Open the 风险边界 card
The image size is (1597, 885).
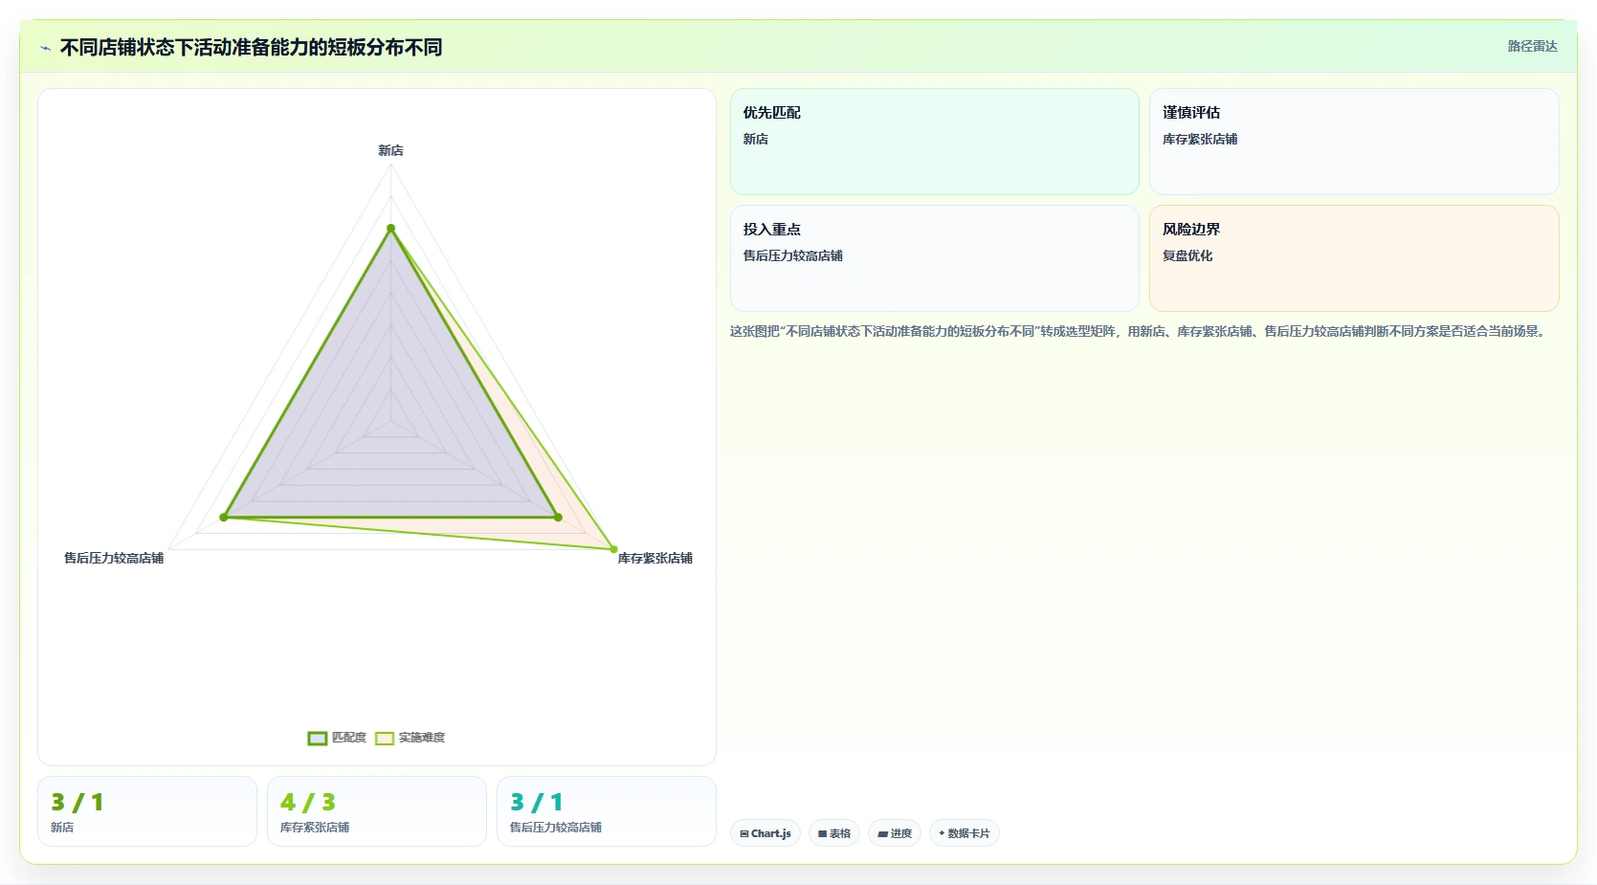click(1354, 258)
